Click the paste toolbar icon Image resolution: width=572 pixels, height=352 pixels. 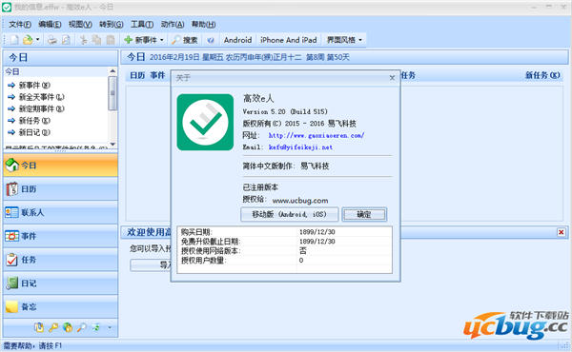[x=111, y=40]
